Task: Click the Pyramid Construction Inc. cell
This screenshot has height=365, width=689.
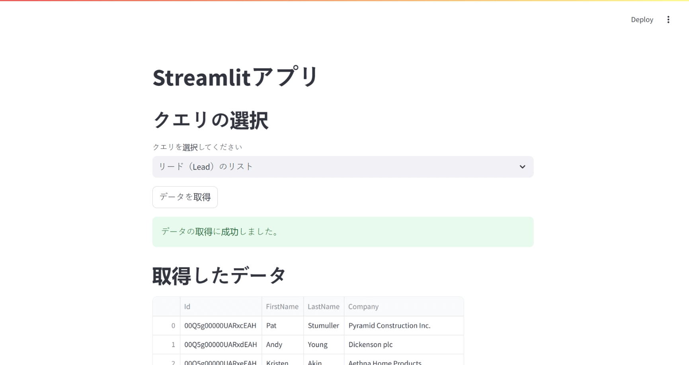Action: [x=403, y=326]
